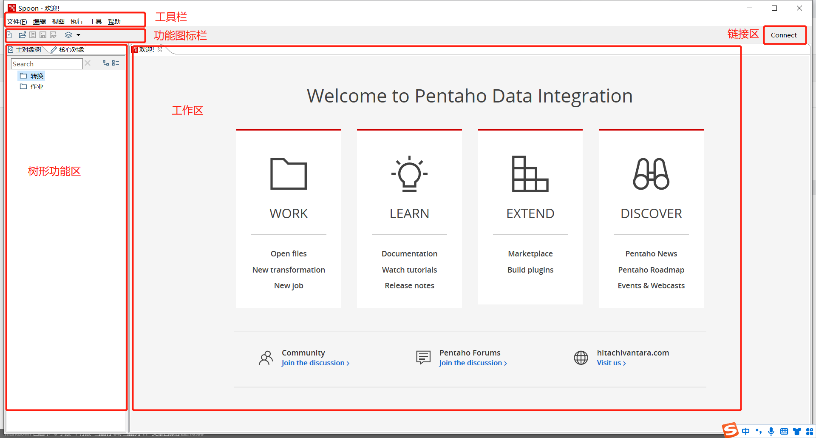Select the 转换 folder in the tree
Viewport: 816px width, 438px height.
click(32, 76)
